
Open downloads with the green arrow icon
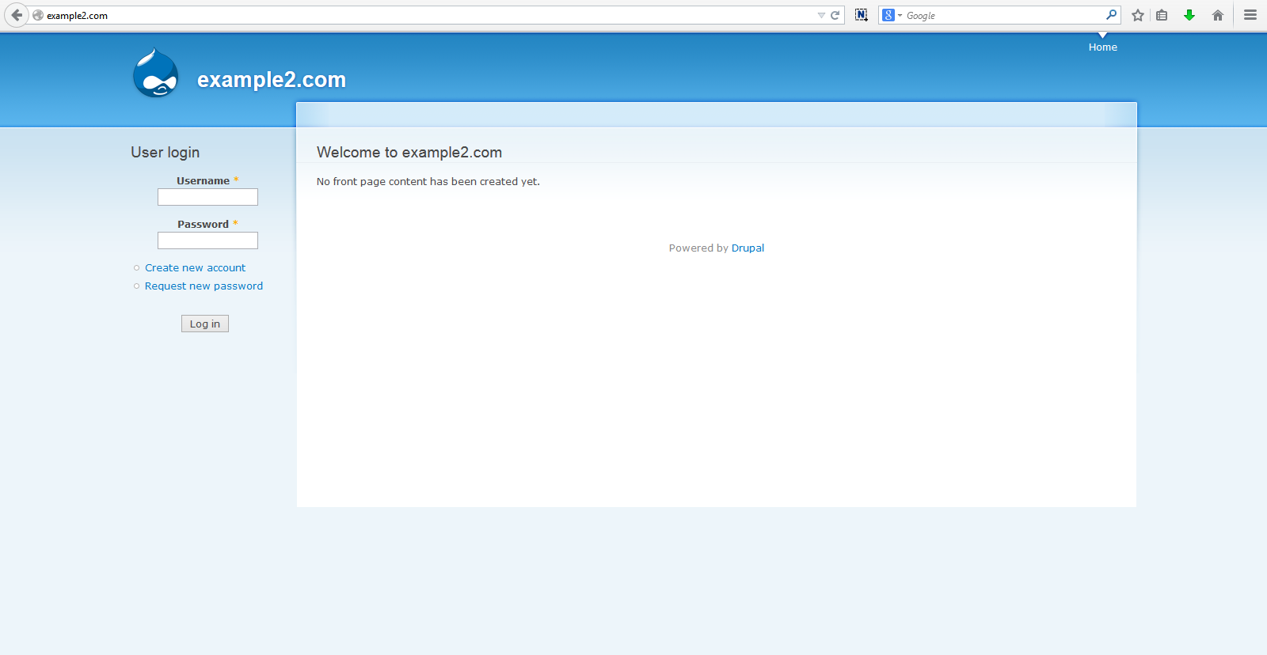(1189, 15)
